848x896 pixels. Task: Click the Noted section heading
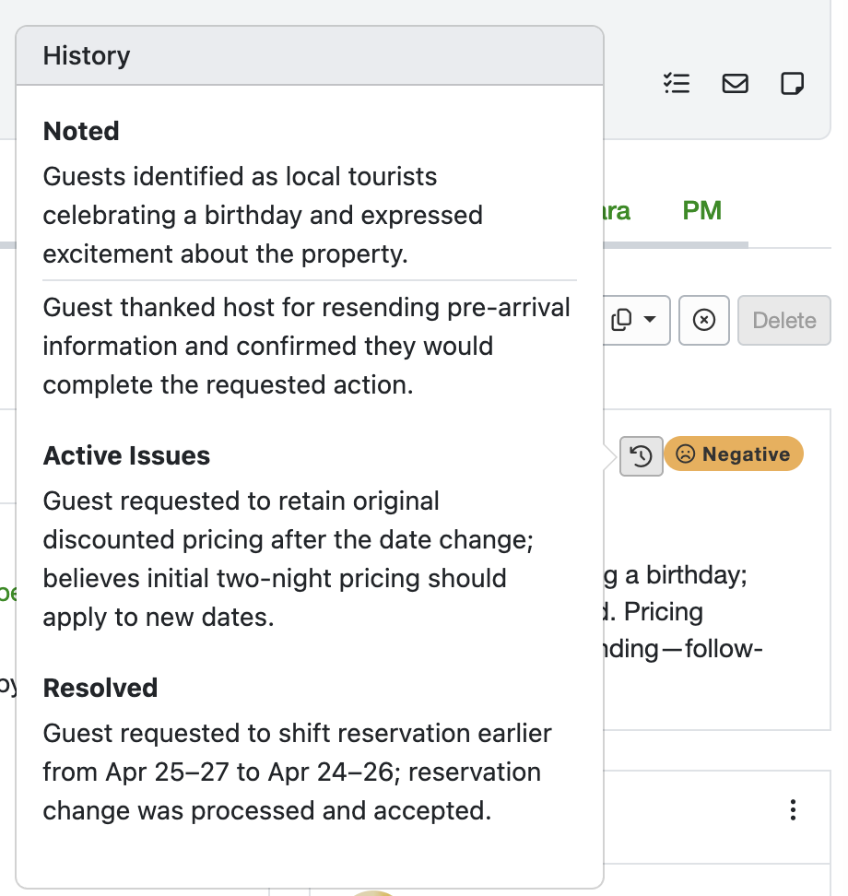click(x=81, y=131)
